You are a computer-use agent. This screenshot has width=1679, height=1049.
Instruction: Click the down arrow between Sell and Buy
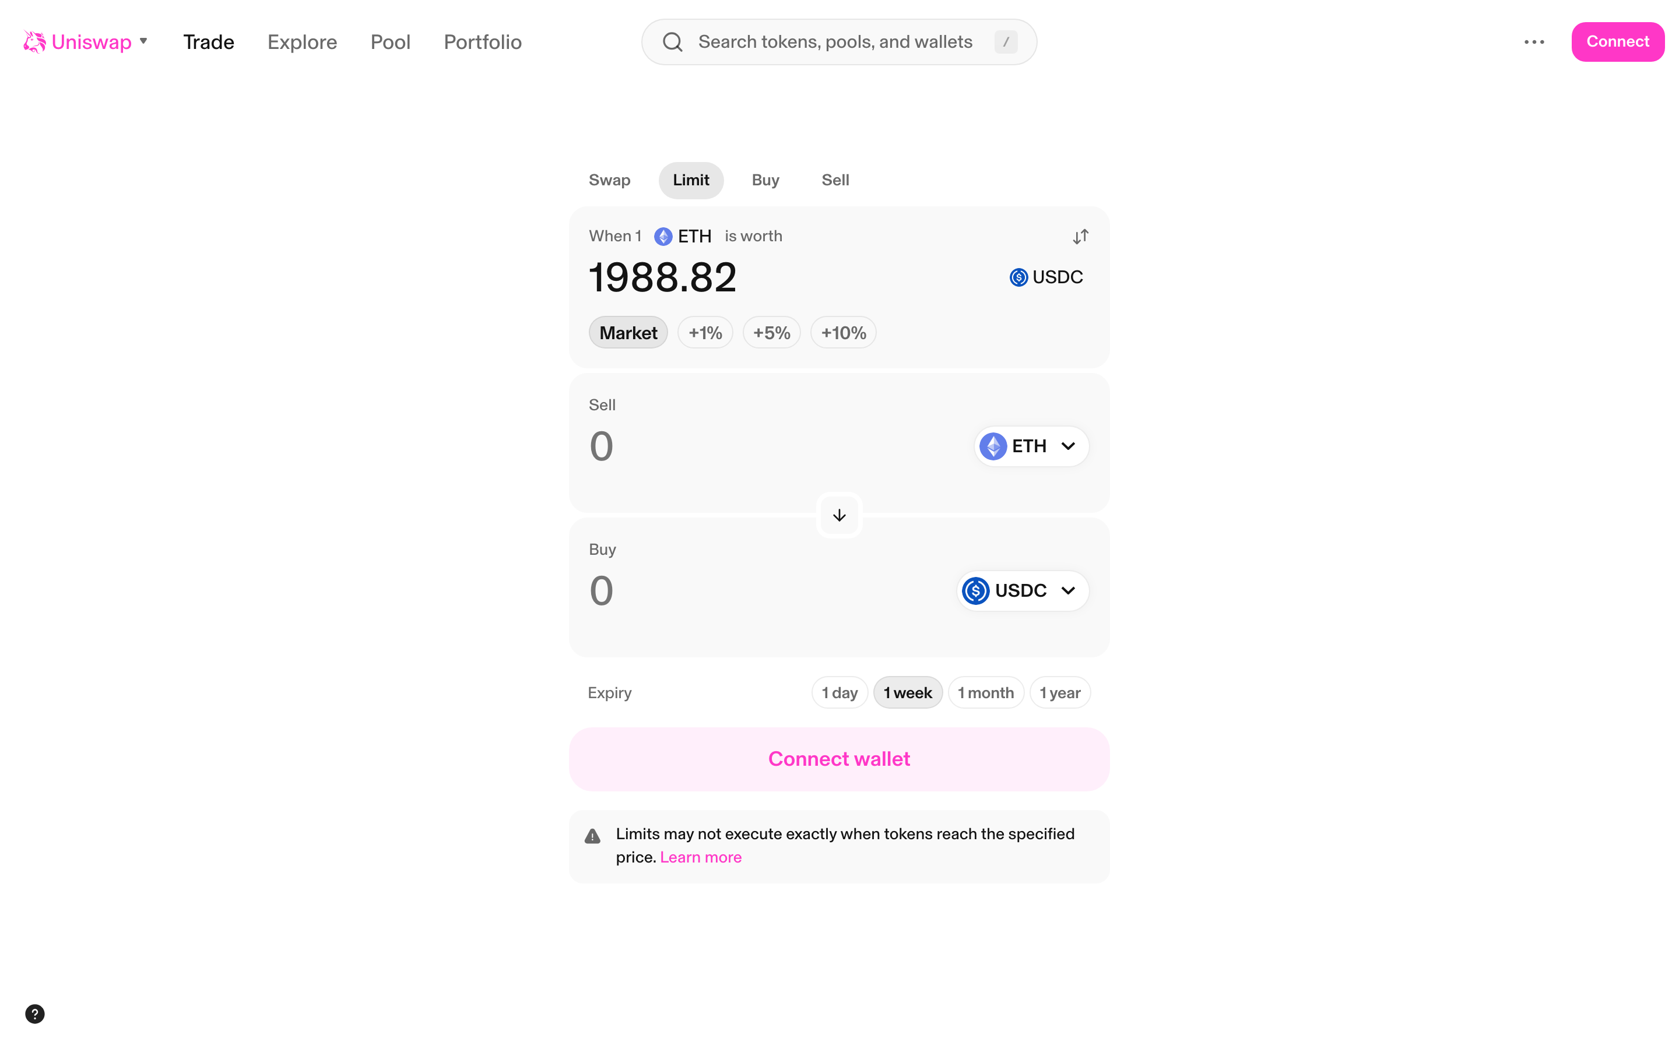coord(839,516)
